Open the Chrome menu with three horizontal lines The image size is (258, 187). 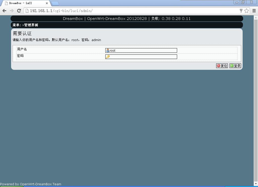[x=254, y=11]
